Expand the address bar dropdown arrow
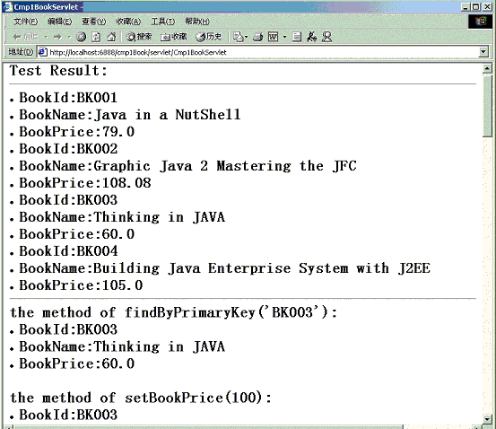 click(483, 52)
